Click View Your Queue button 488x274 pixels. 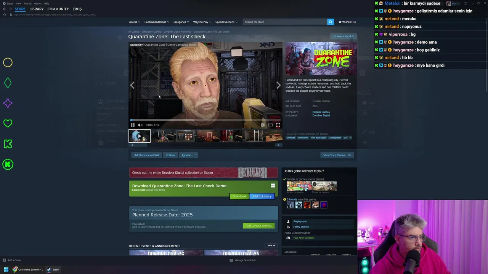(x=337, y=155)
